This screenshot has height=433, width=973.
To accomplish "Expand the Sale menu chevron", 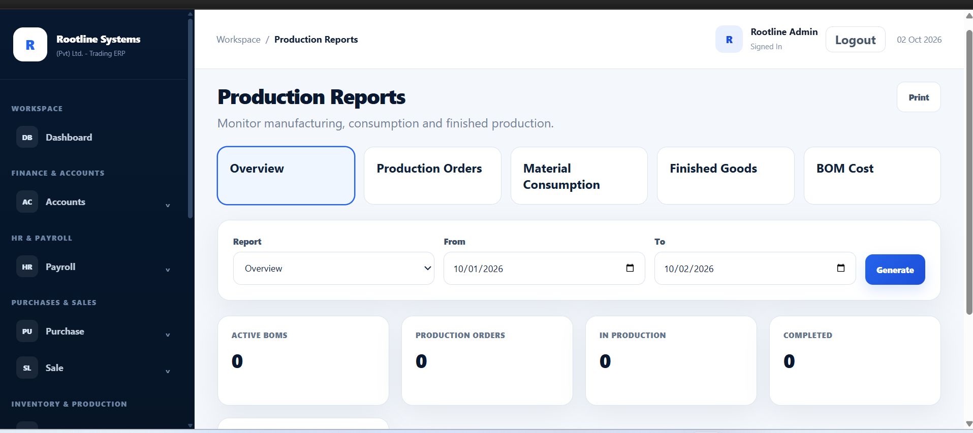I will [168, 371].
